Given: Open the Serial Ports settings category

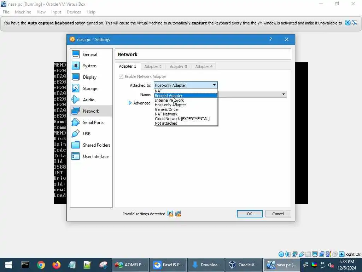Looking at the screenshot, I should [91, 122].
